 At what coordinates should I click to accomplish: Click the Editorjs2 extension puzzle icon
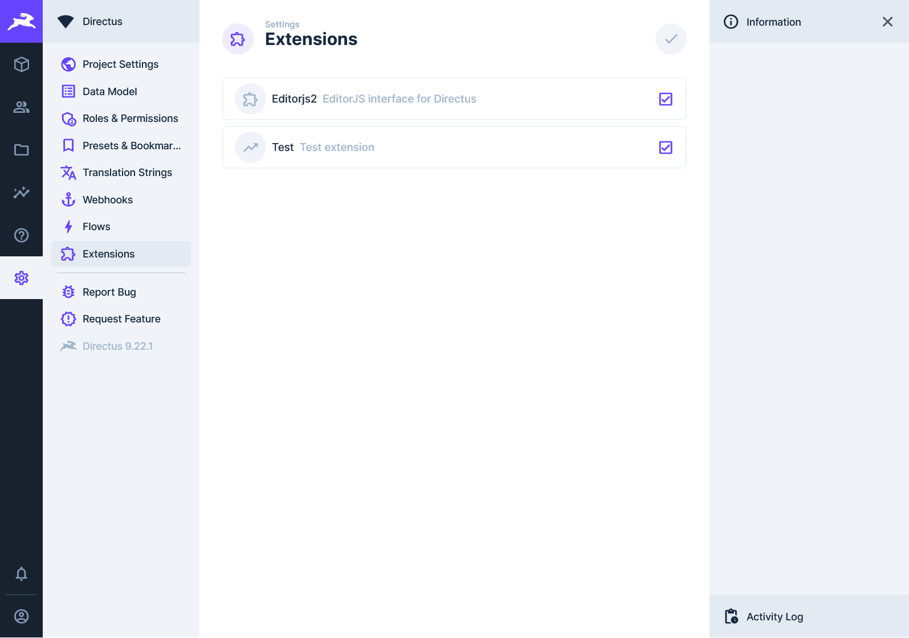[250, 99]
